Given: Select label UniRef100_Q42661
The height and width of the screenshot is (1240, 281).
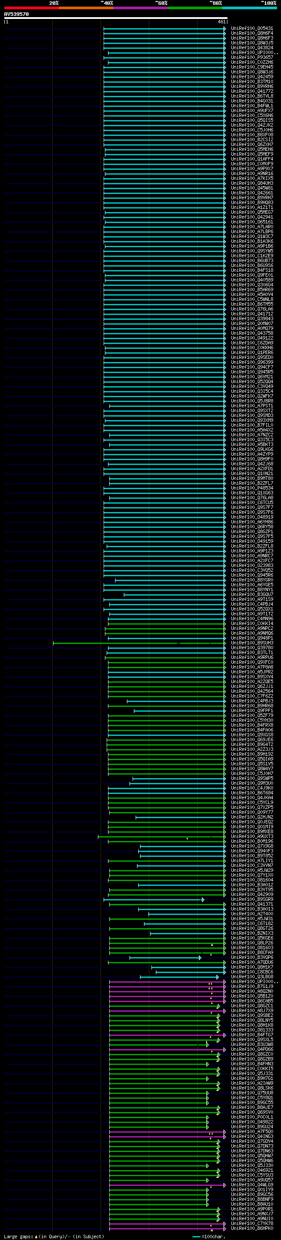Looking at the screenshot, I should coord(252,193).
